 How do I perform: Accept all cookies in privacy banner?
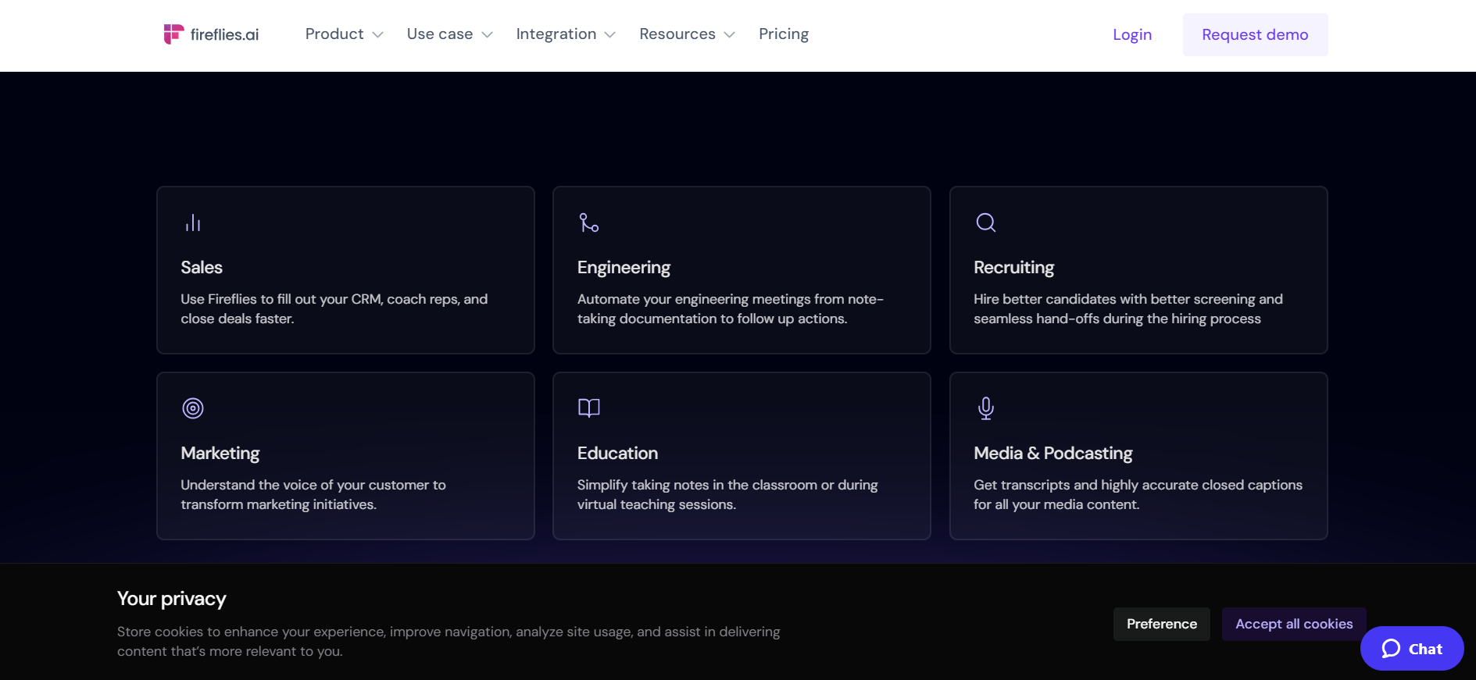1293,624
